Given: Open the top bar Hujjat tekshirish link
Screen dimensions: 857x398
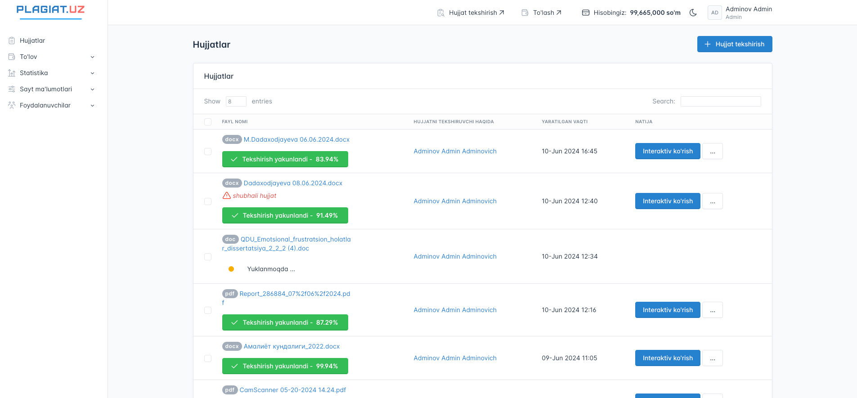Looking at the screenshot, I should (471, 13).
